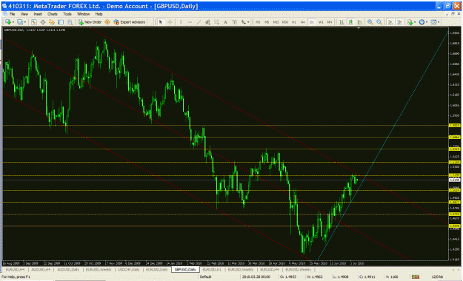Activate the Crosshair mode
463x281 pixels.
coord(170,22)
